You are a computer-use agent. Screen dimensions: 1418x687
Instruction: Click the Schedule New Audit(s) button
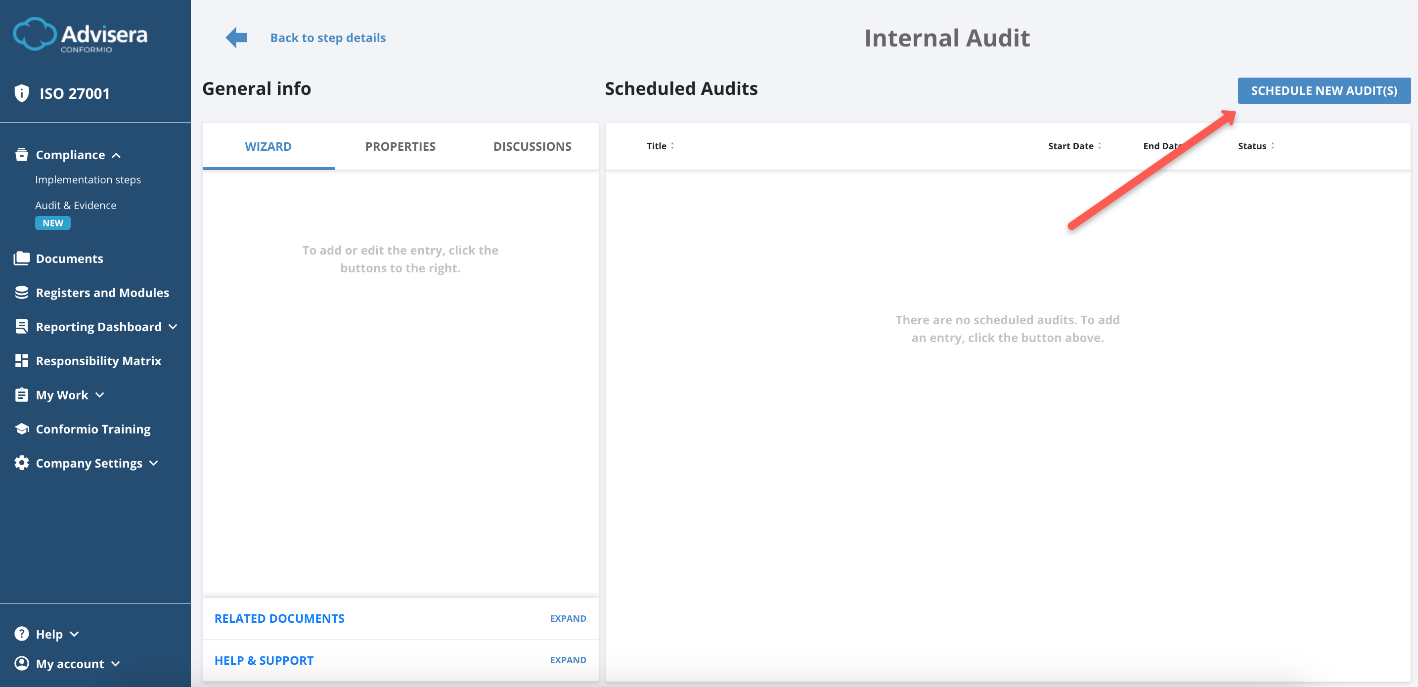click(1324, 90)
